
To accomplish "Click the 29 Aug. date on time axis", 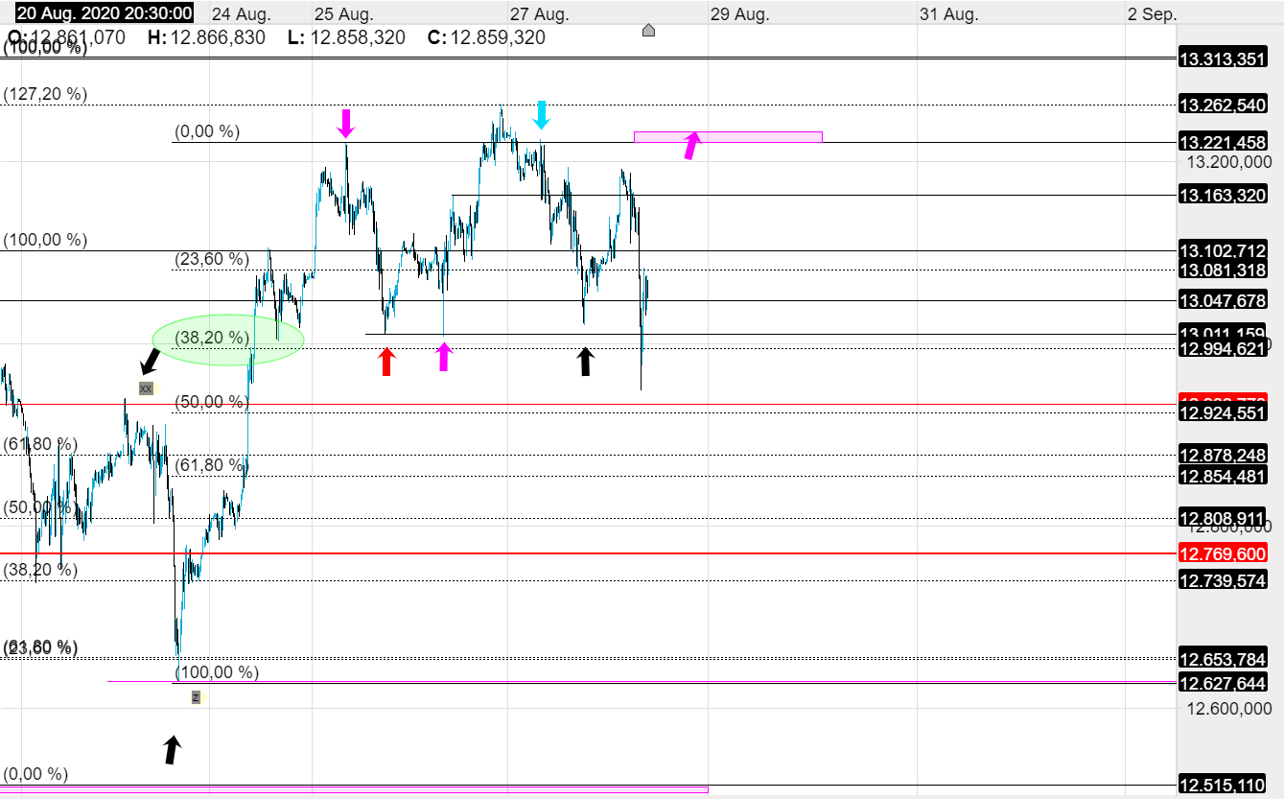I will coord(738,13).
